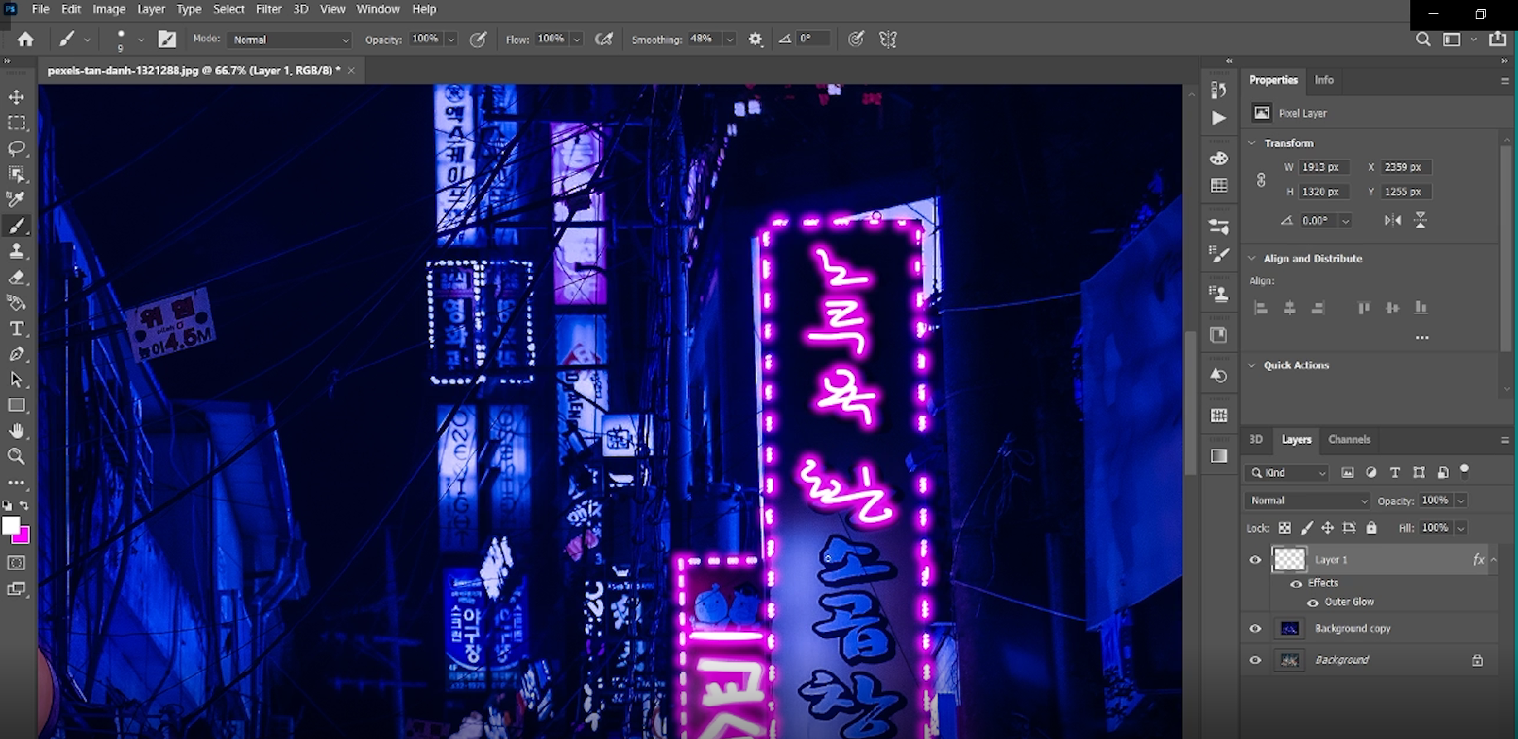Screen dimensions: 1518x739
Task: Click the W width input field
Action: pos(1323,167)
